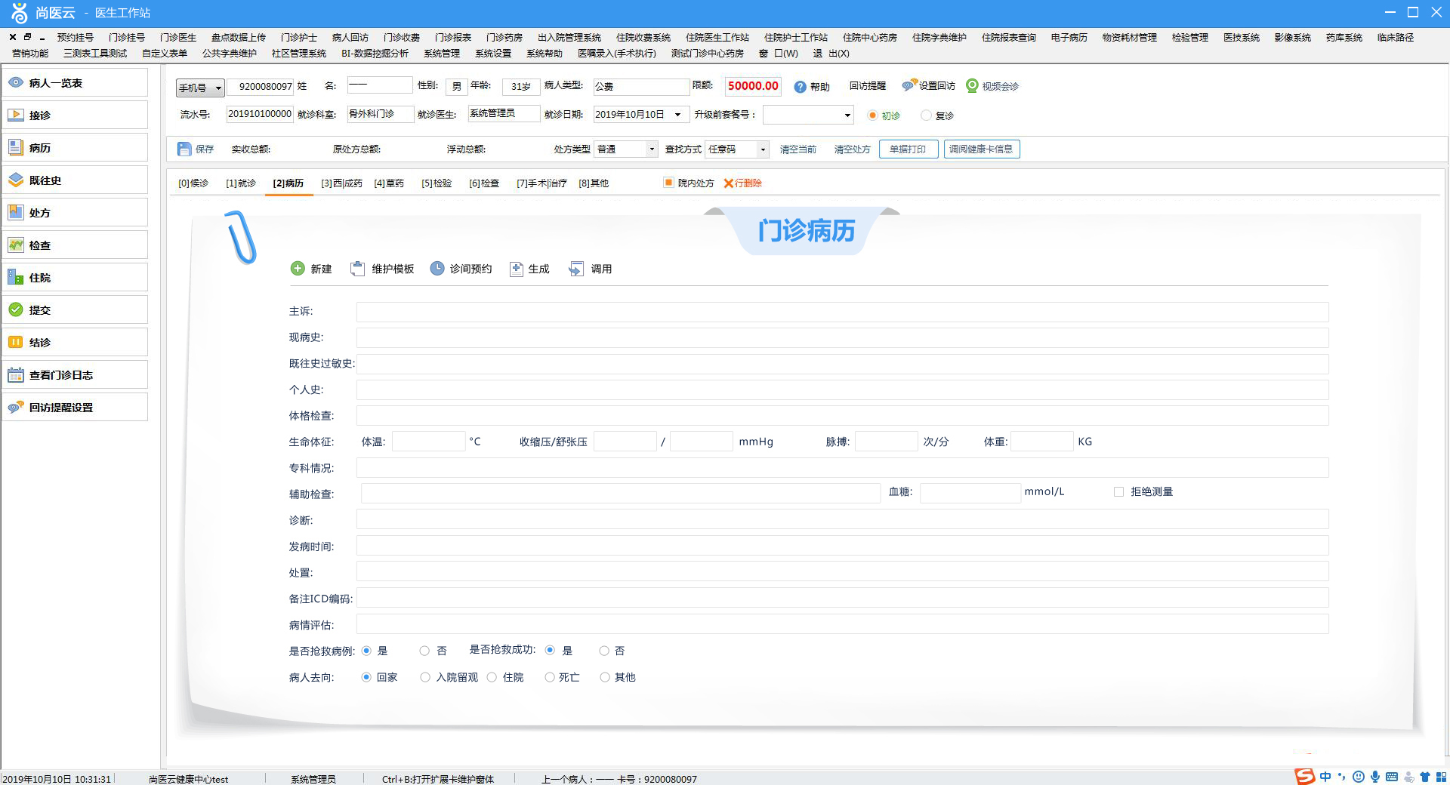Expand the 就诊日期 date picker arrow
Viewport: 1450px width, 785px height.
(677, 115)
